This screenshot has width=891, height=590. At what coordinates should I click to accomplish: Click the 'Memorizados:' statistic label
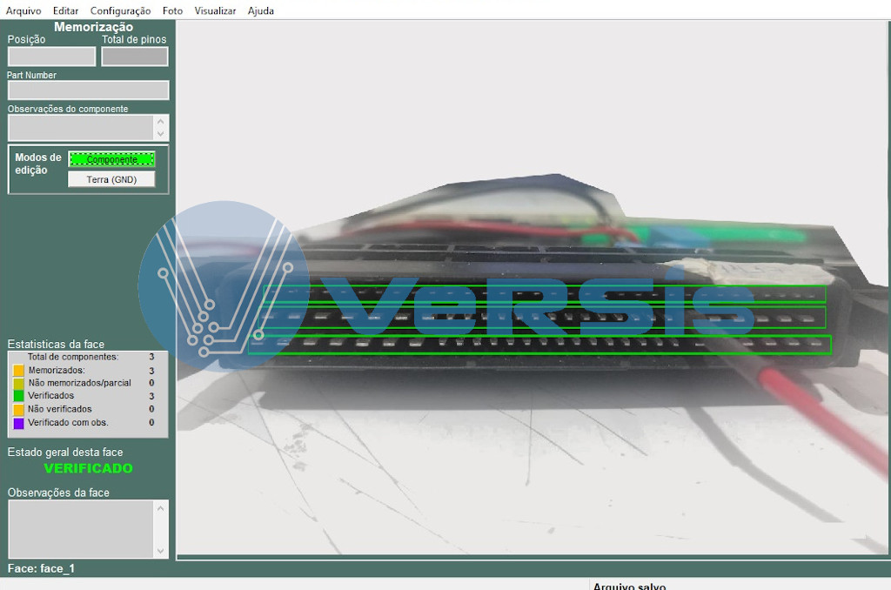57,370
